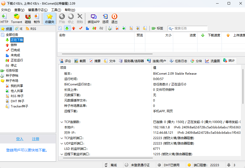Select 正在运行 in the task tree
The width and height of the screenshot is (245, 168).
(17, 60)
